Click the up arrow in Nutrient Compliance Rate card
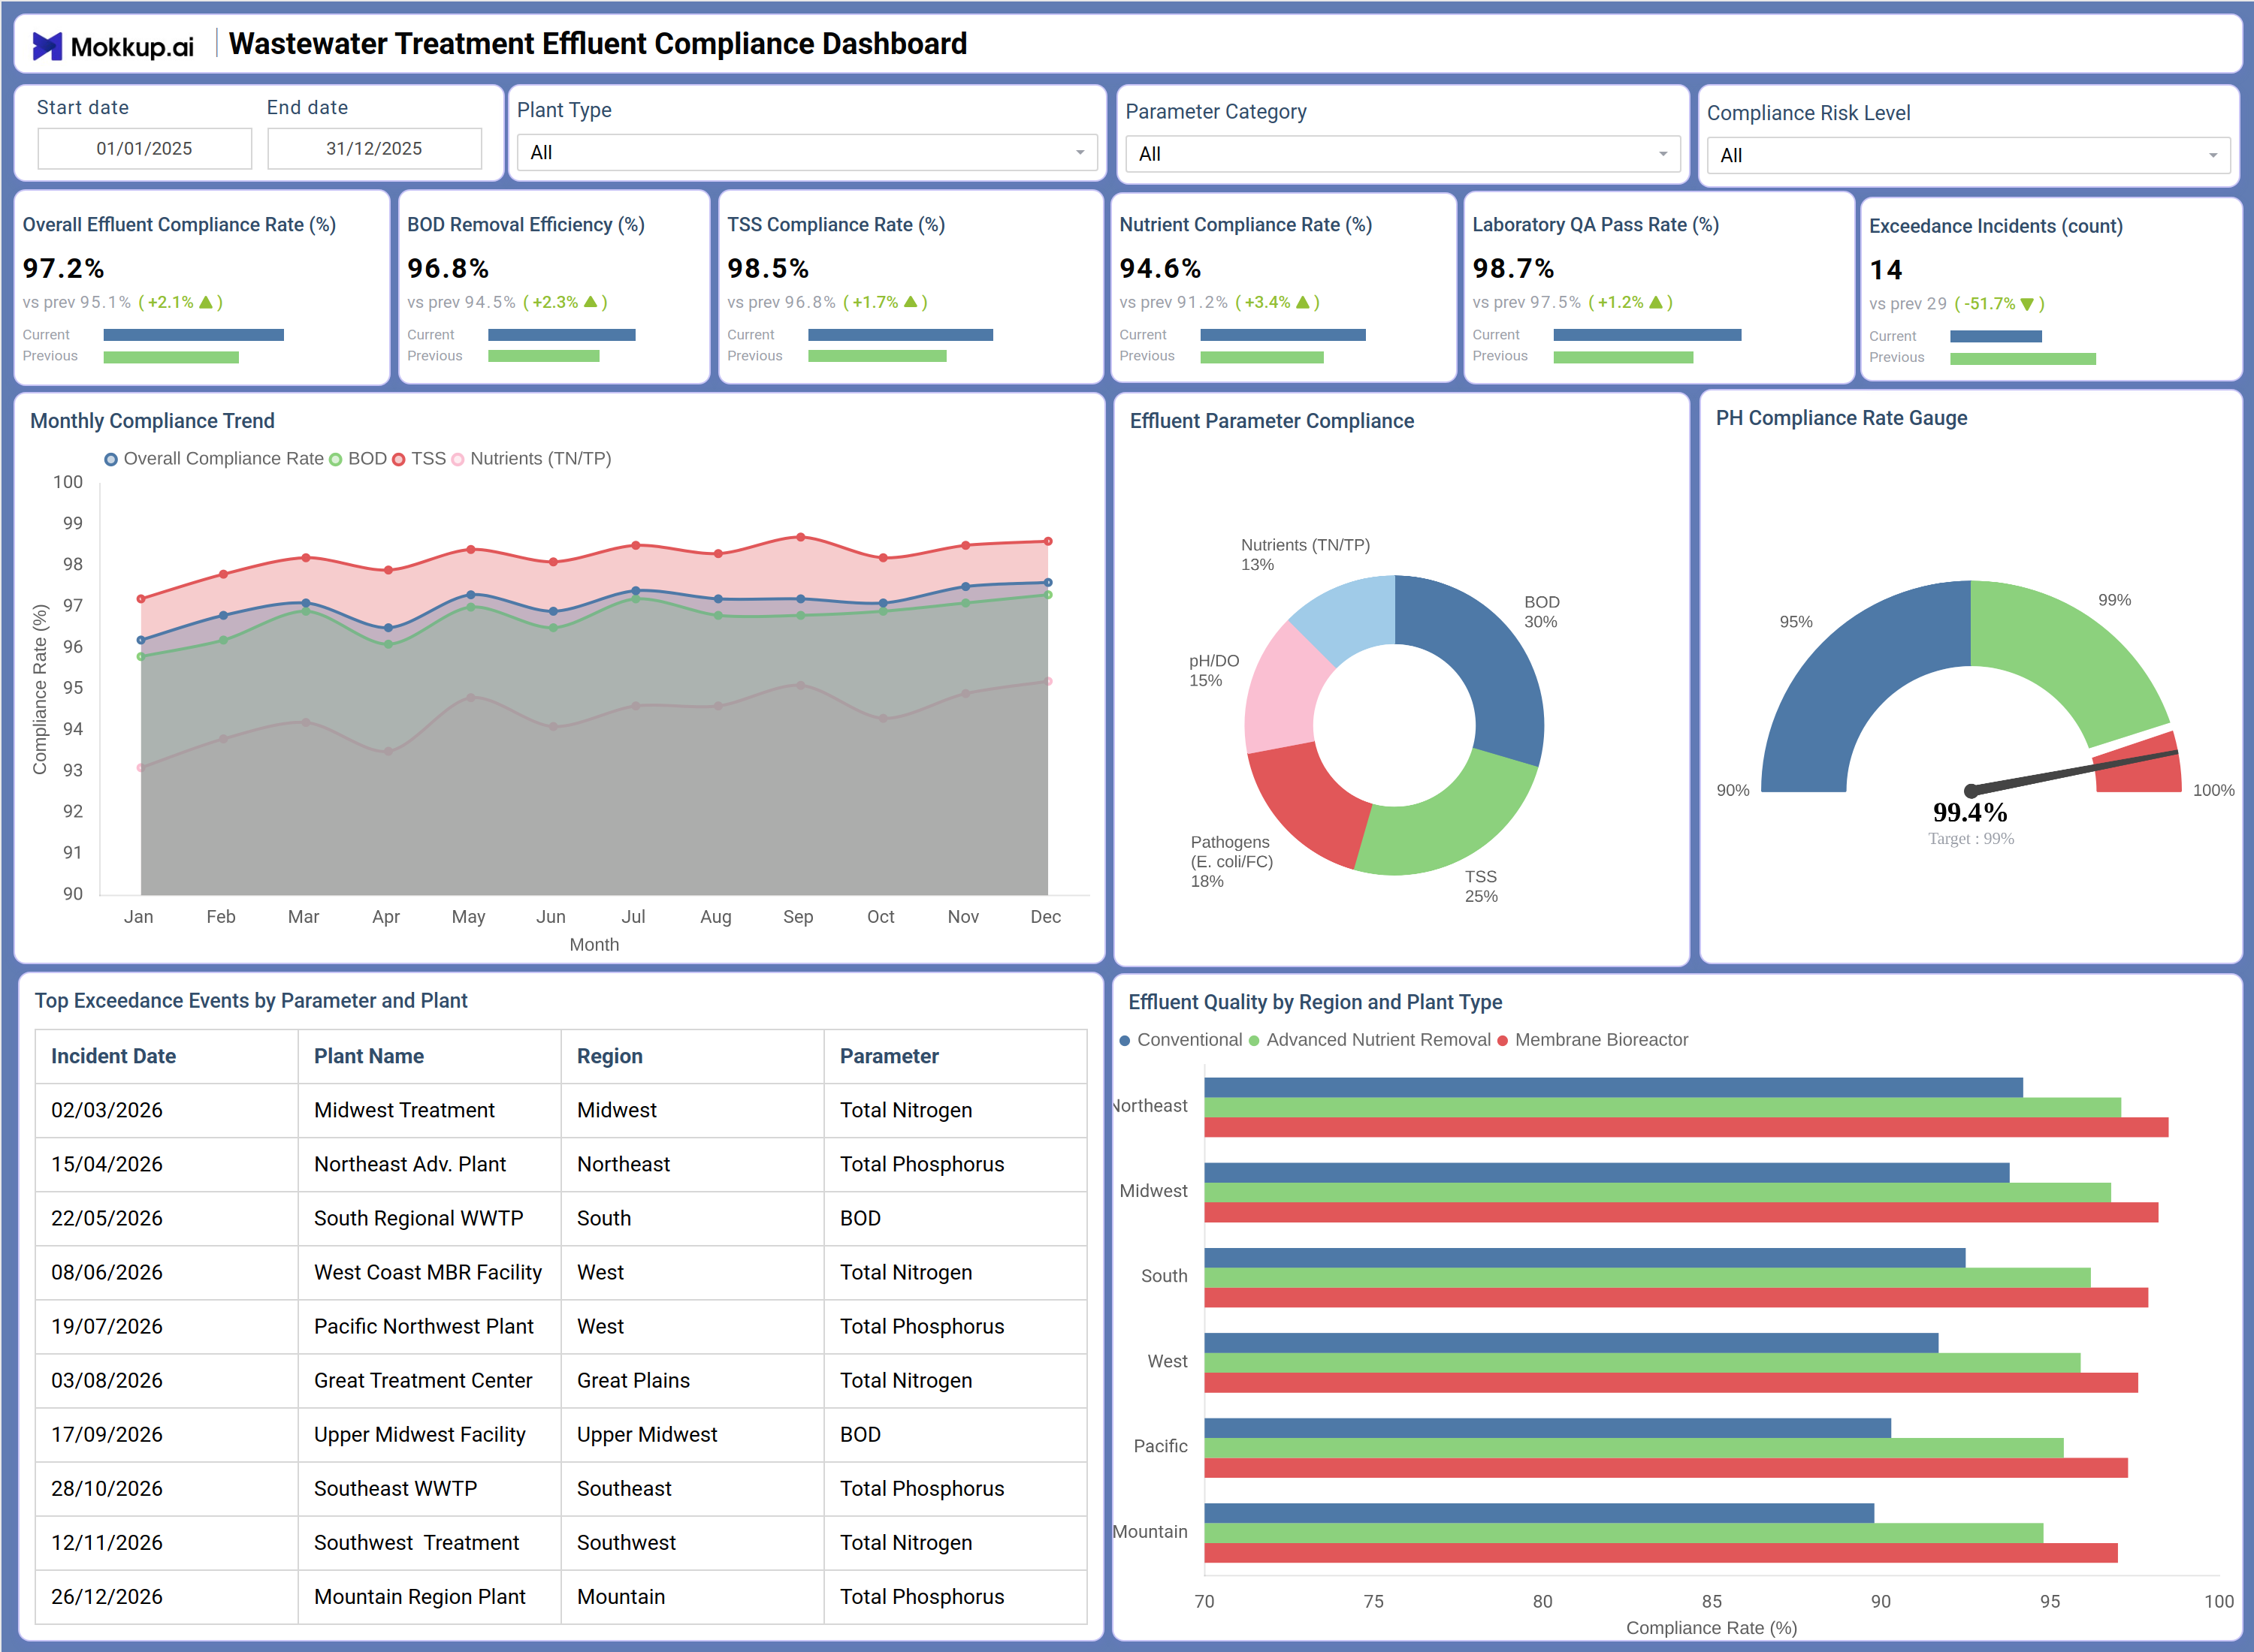Image resolution: width=2254 pixels, height=1652 pixels. (1303, 302)
